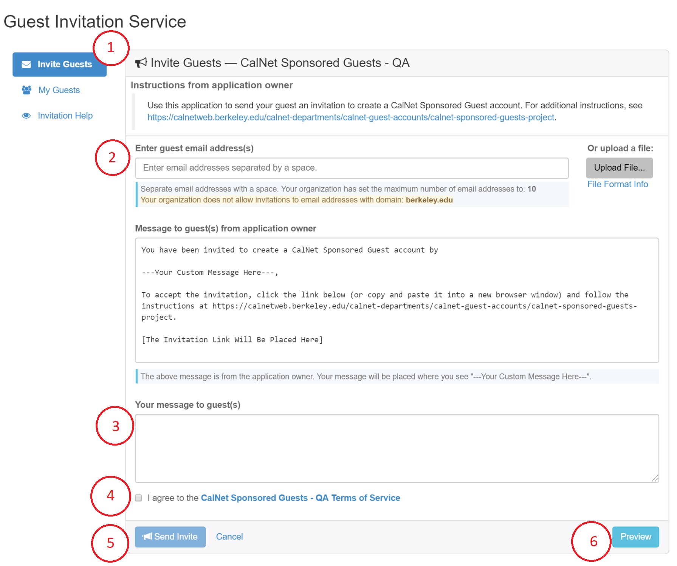The height and width of the screenshot is (566, 677).
Task: Open CalNet Sponsored Guests Terms of Service link
Action: pyautogui.click(x=301, y=498)
